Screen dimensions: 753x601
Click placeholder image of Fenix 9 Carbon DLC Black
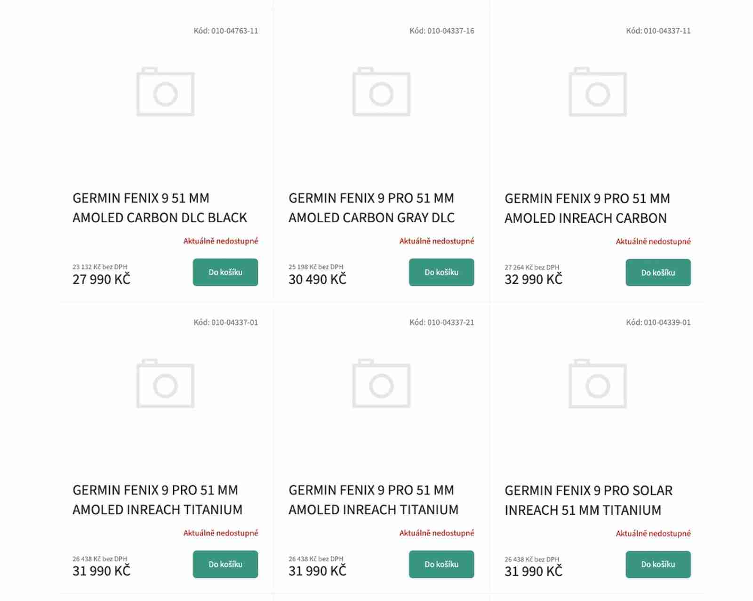(165, 92)
